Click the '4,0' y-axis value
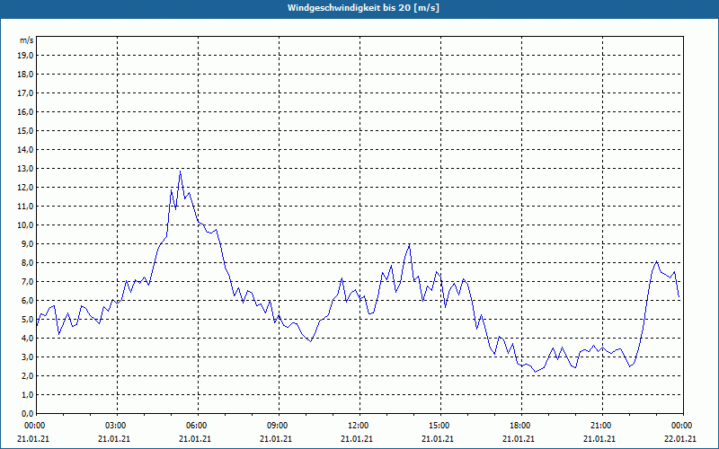Screen dimensions: 719x449 click(27, 339)
